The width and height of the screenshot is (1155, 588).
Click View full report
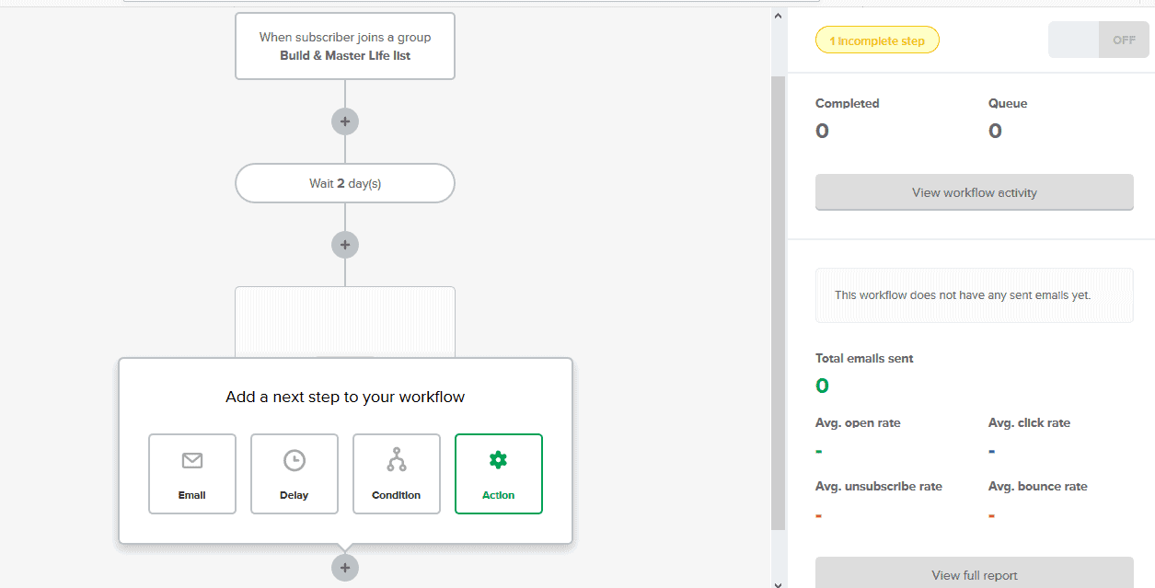coord(974,575)
